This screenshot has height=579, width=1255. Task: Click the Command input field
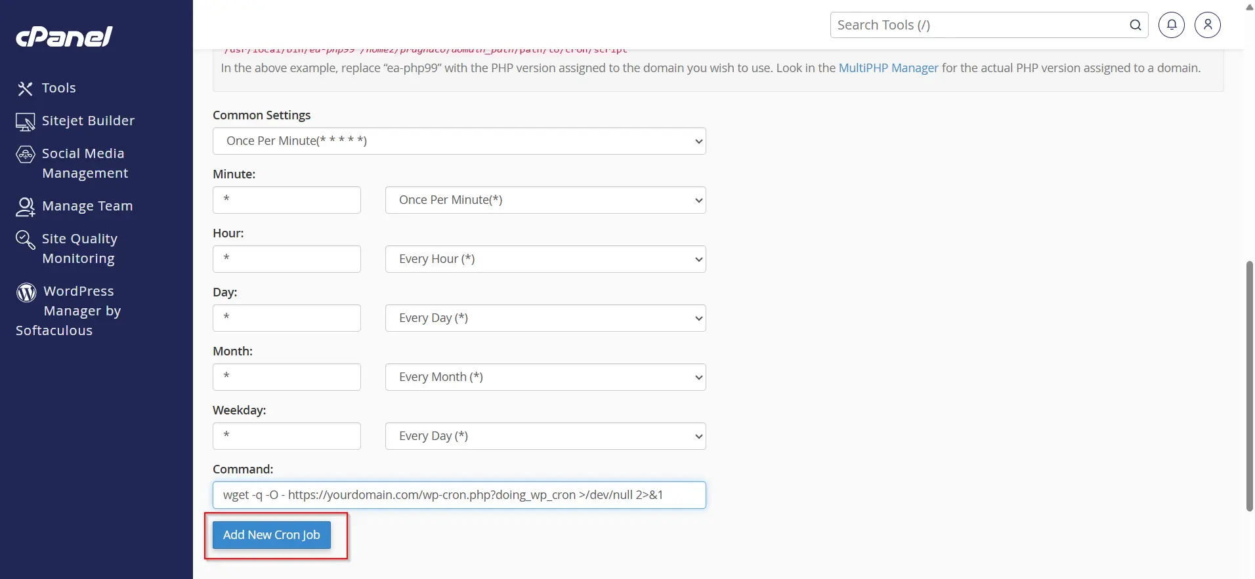(459, 495)
